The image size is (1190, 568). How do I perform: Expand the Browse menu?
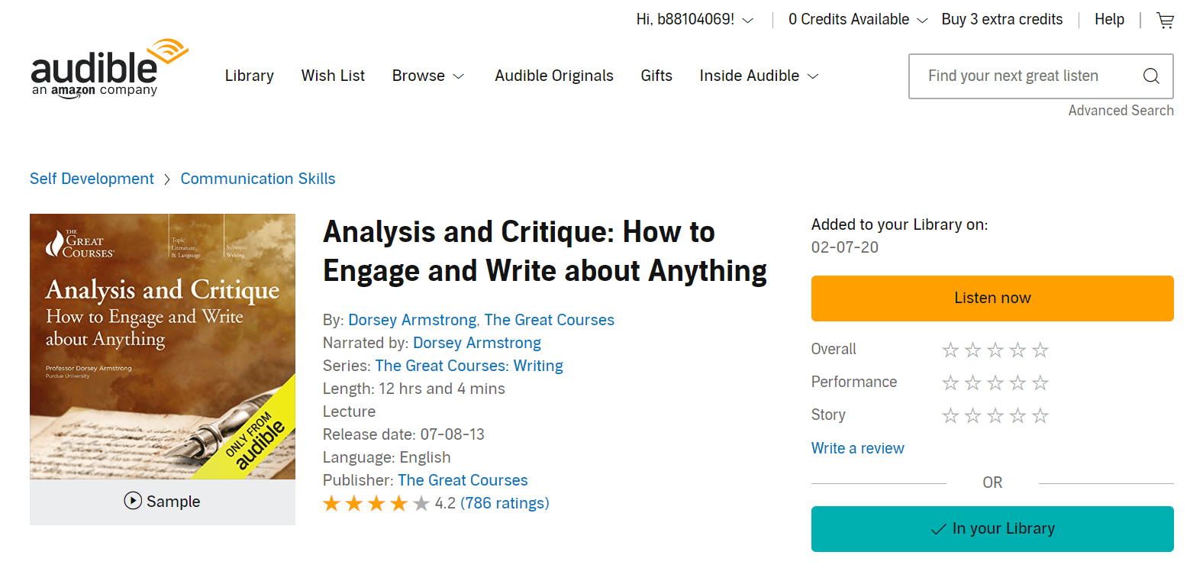pos(428,76)
